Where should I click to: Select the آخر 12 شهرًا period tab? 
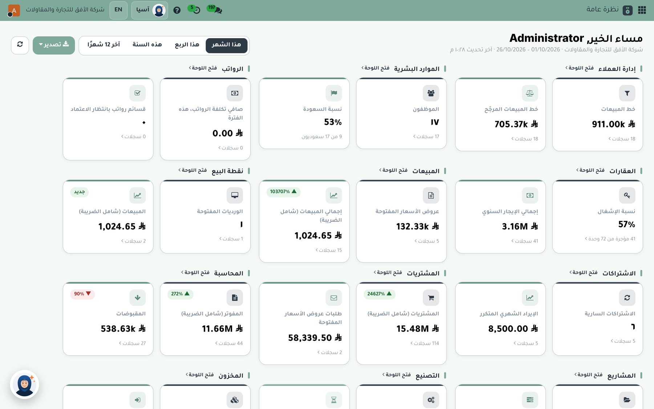(x=104, y=45)
